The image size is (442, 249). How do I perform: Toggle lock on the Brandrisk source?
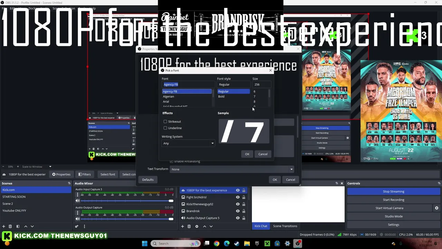(244, 211)
